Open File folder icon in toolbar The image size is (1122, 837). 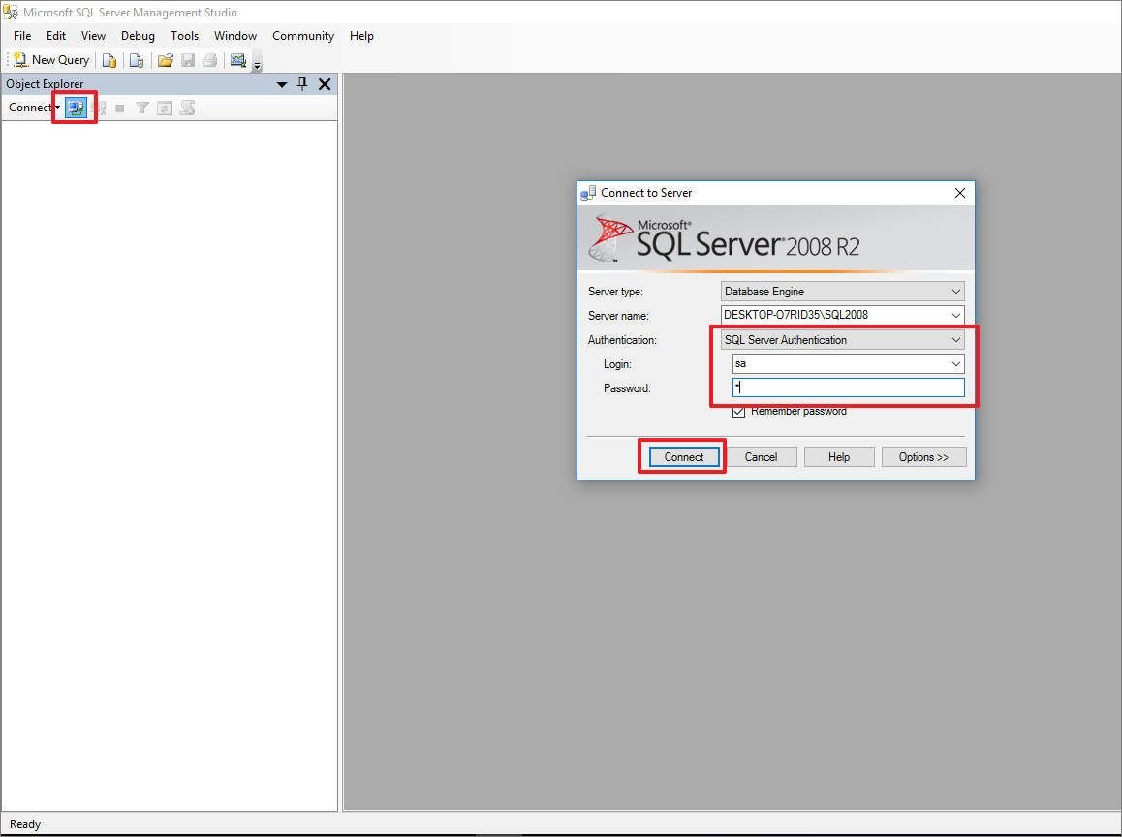tap(166, 60)
